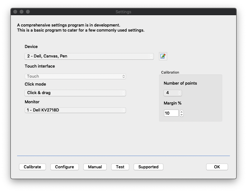Click the Margin % input field
The width and height of the screenshot is (247, 192).
click(171, 113)
